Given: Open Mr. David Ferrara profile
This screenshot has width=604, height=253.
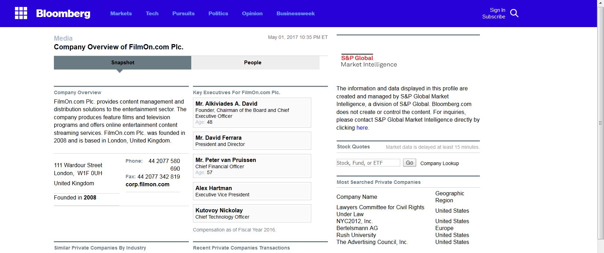Looking at the screenshot, I should point(218,138).
